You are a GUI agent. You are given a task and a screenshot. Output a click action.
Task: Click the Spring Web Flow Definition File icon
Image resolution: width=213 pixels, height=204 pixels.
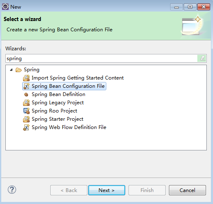point(26,127)
